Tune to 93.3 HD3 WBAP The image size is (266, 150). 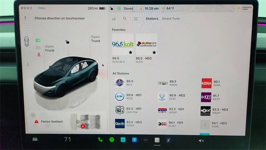coord(128,123)
